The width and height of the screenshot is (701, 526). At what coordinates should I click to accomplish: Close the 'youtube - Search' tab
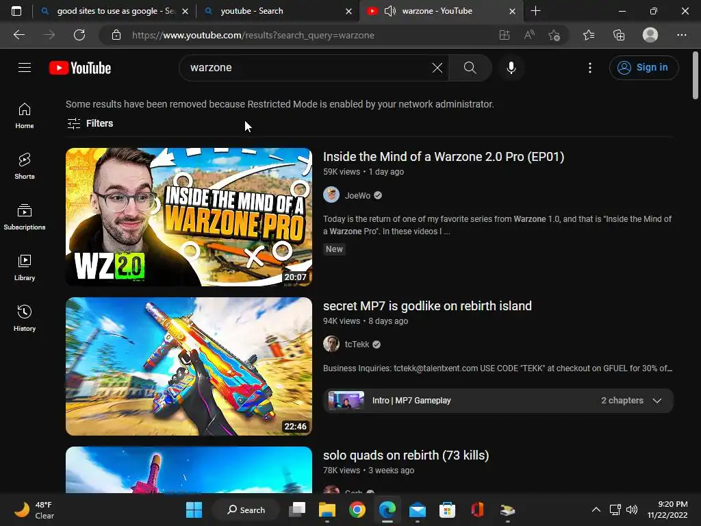[348, 11]
